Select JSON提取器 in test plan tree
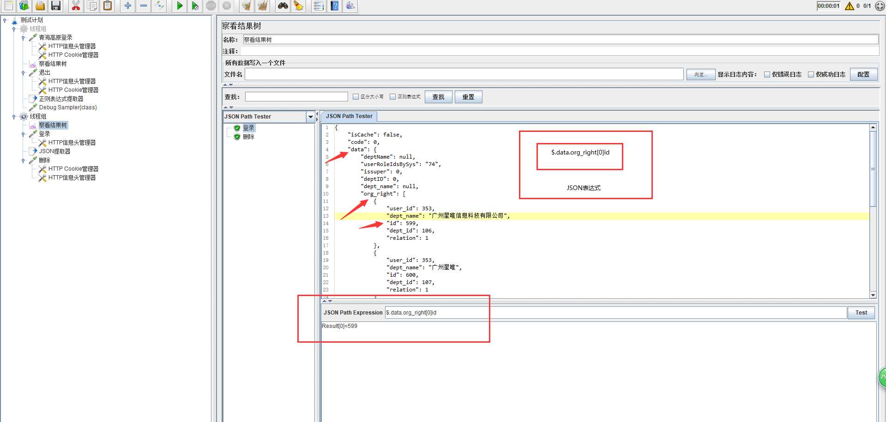886x422 pixels. [x=54, y=151]
